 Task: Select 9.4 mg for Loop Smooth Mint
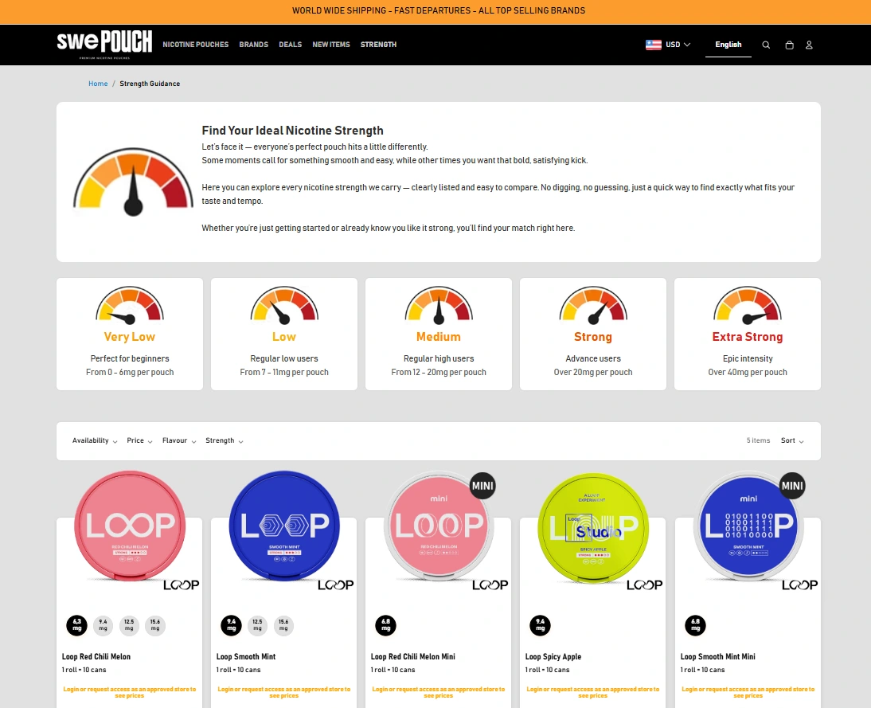232,625
